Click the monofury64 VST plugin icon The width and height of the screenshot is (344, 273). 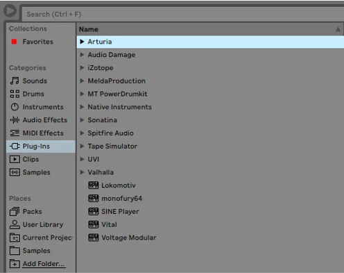point(94,198)
